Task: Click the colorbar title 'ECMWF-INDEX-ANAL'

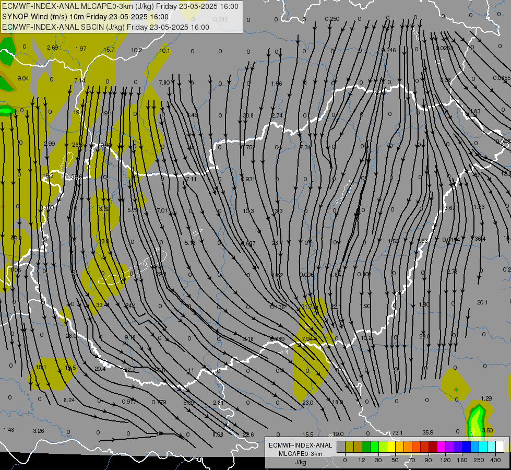Action: pos(301,445)
